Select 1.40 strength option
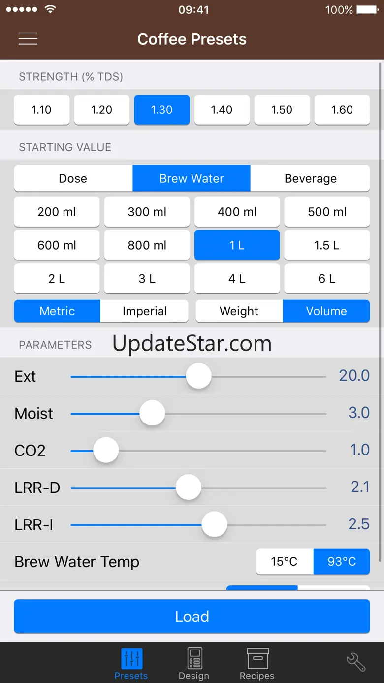384x683 pixels. pyautogui.click(x=222, y=110)
